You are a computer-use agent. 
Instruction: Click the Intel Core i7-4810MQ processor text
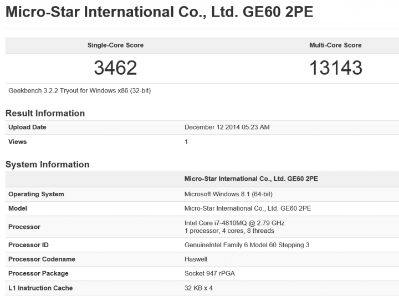pyautogui.click(x=234, y=223)
